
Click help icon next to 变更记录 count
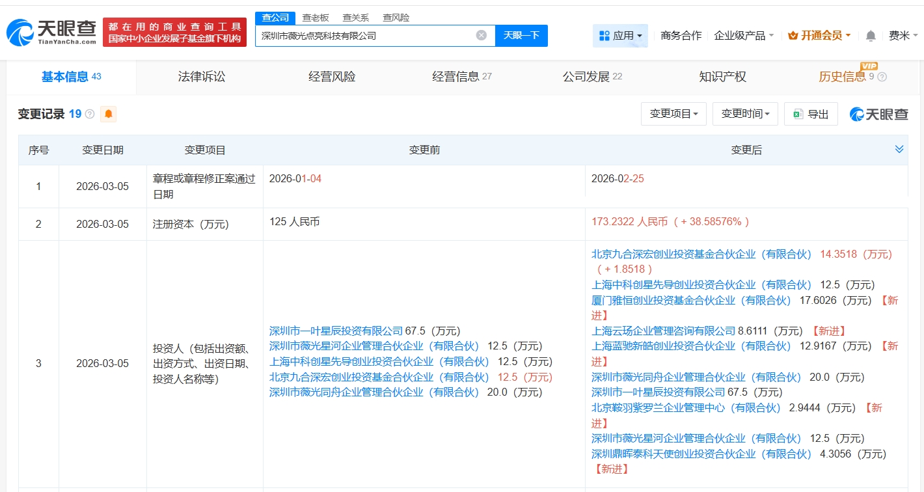pos(90,115)
